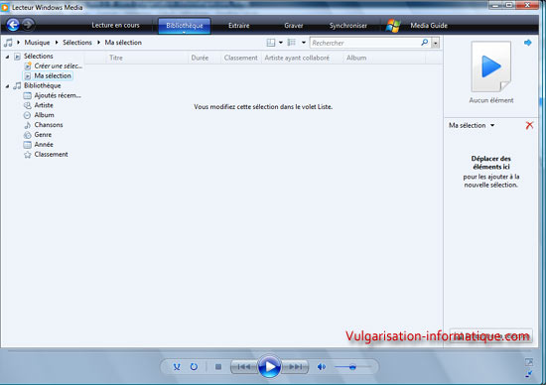This screenshot has width=546, height=385.
Task: Click the blue arrow atop list pane
Action: pos(528,43)
